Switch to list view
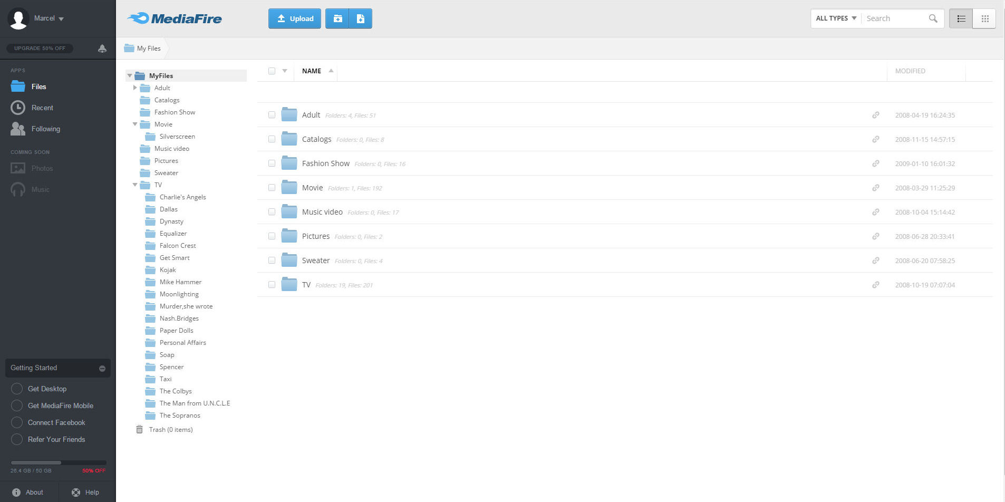The height and width of the screenshot is (502, 1005). pos(961,18)
